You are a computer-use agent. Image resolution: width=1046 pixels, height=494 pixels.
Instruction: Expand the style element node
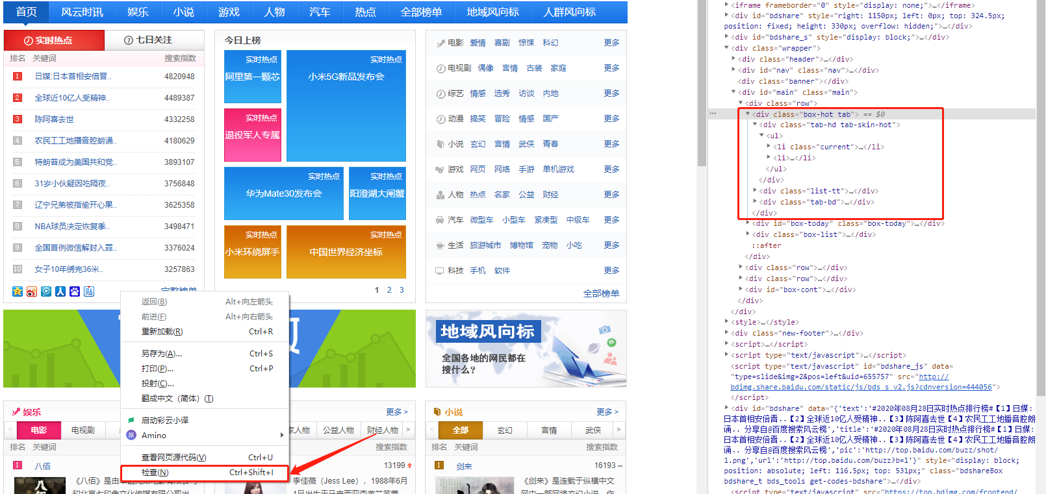coord(727,322)
